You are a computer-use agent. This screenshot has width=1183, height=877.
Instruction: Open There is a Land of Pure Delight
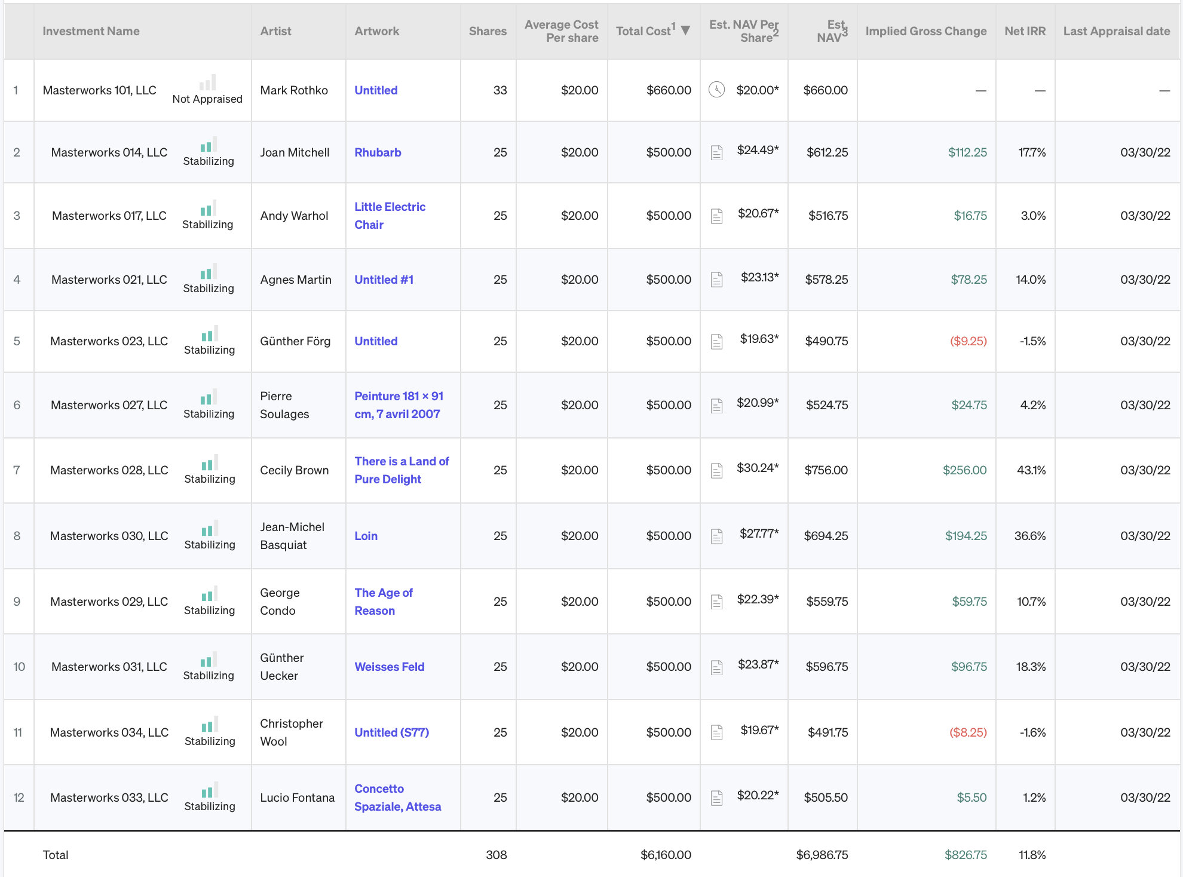[402, 470]
